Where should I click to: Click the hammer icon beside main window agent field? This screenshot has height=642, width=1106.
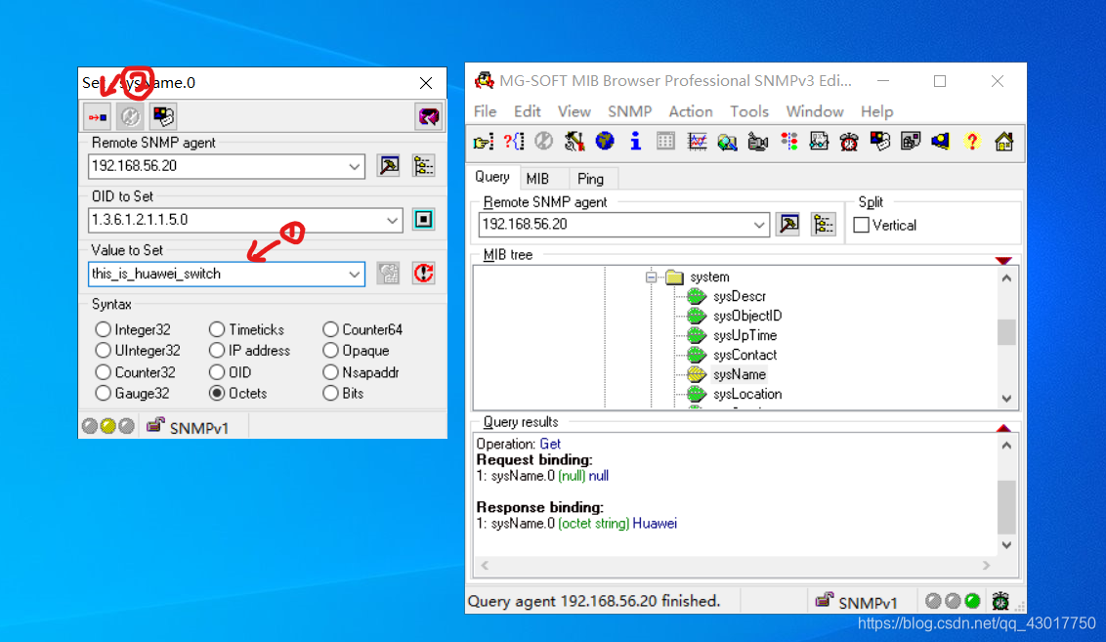pos(787,225)
